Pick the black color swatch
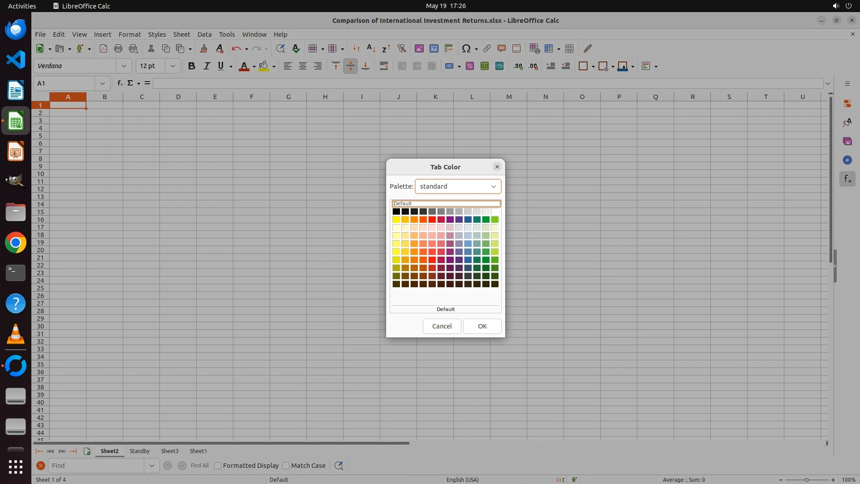Image resolution: width=860 pixels, height=484 pixels. [396, 212]
